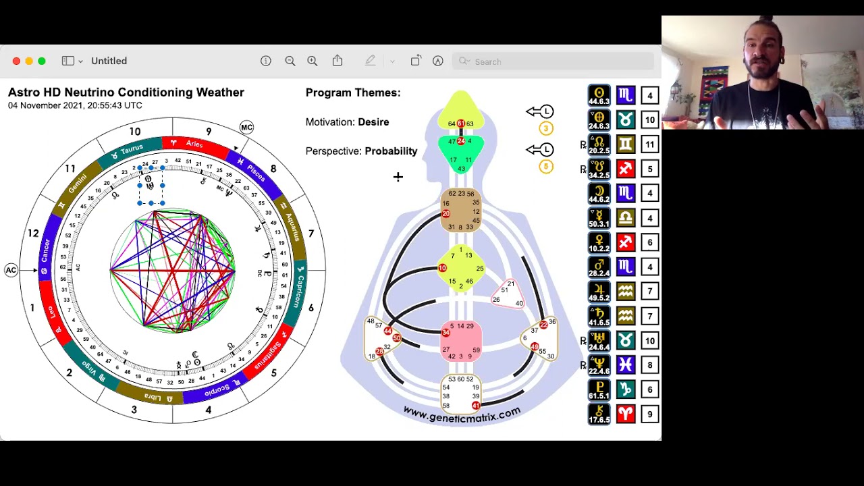Click red gate 49 in solar plexus
The image size is (864, 486).
point(535,347)
